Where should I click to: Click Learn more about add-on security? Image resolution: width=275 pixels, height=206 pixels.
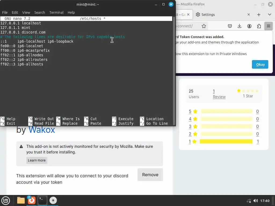(x=37, y=160)
